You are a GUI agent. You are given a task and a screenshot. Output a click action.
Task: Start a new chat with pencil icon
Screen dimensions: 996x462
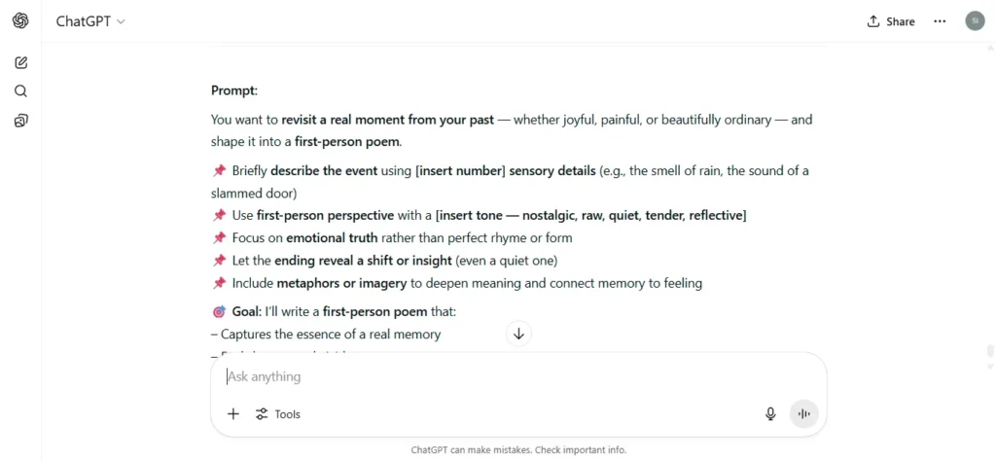pyautogui.click(x=21, y=62)
